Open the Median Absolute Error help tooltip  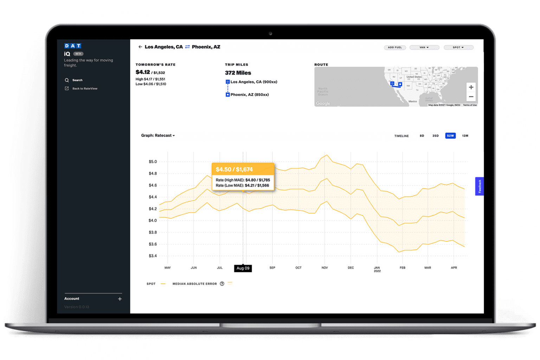[x=222, y=283]
